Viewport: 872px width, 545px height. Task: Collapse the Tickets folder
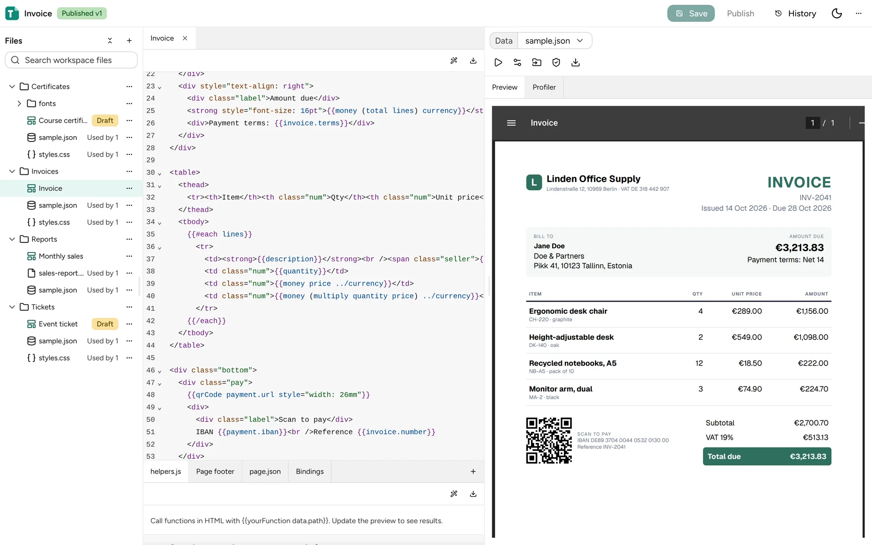pyautogui.click(x=12, y=307)
